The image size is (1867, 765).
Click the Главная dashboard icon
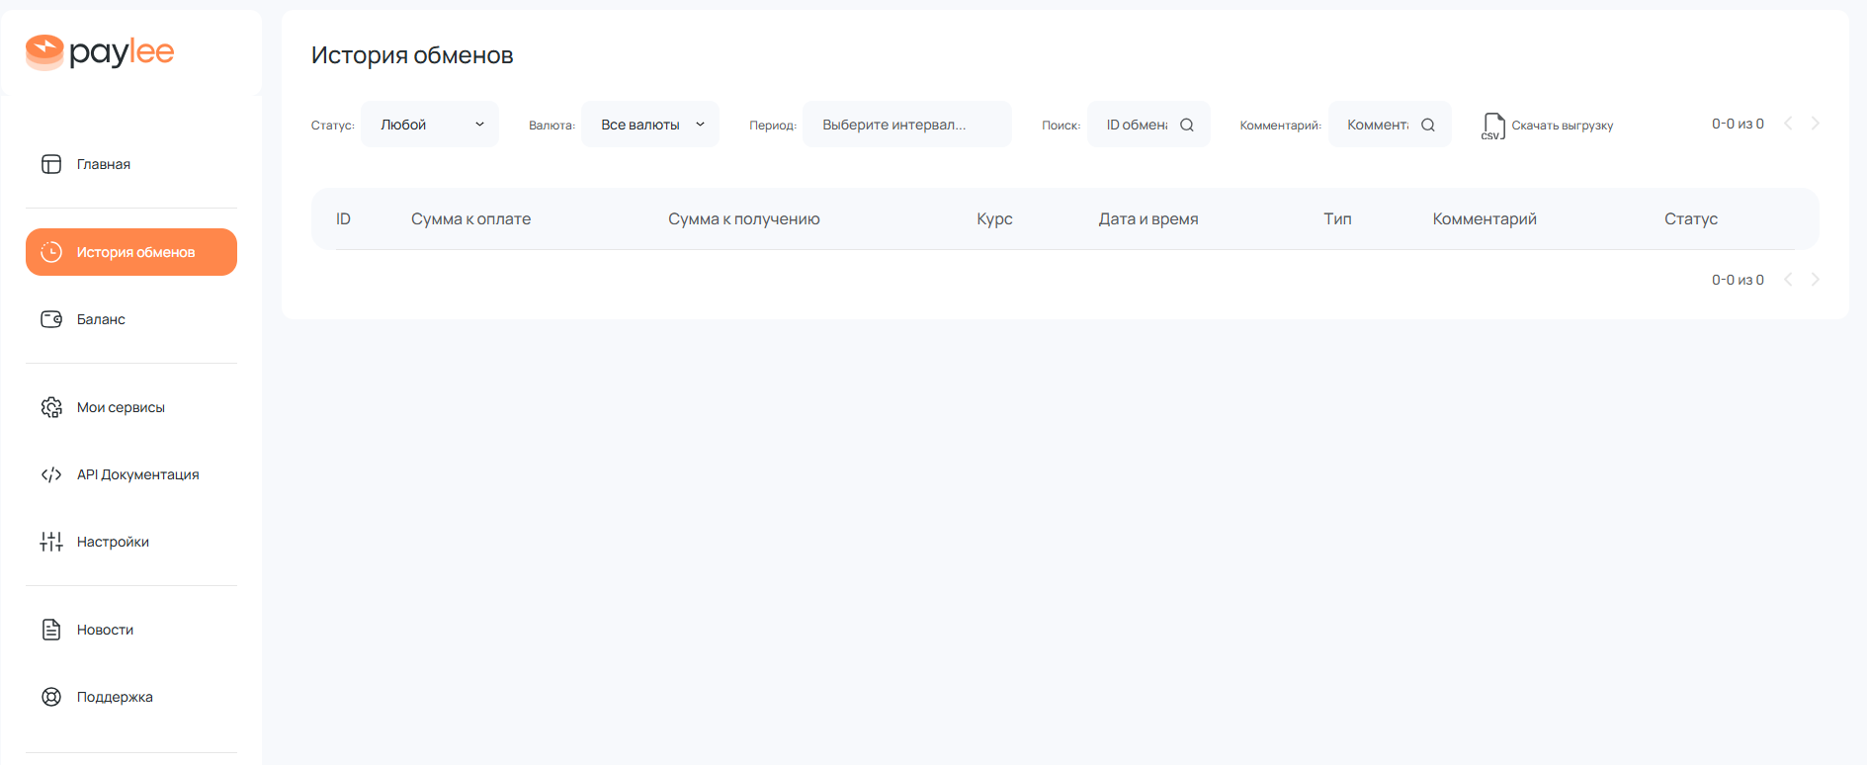point(51,164)
